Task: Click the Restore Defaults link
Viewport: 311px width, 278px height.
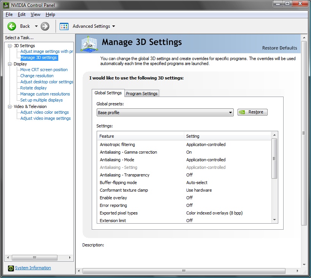Action: coord(279,48)
